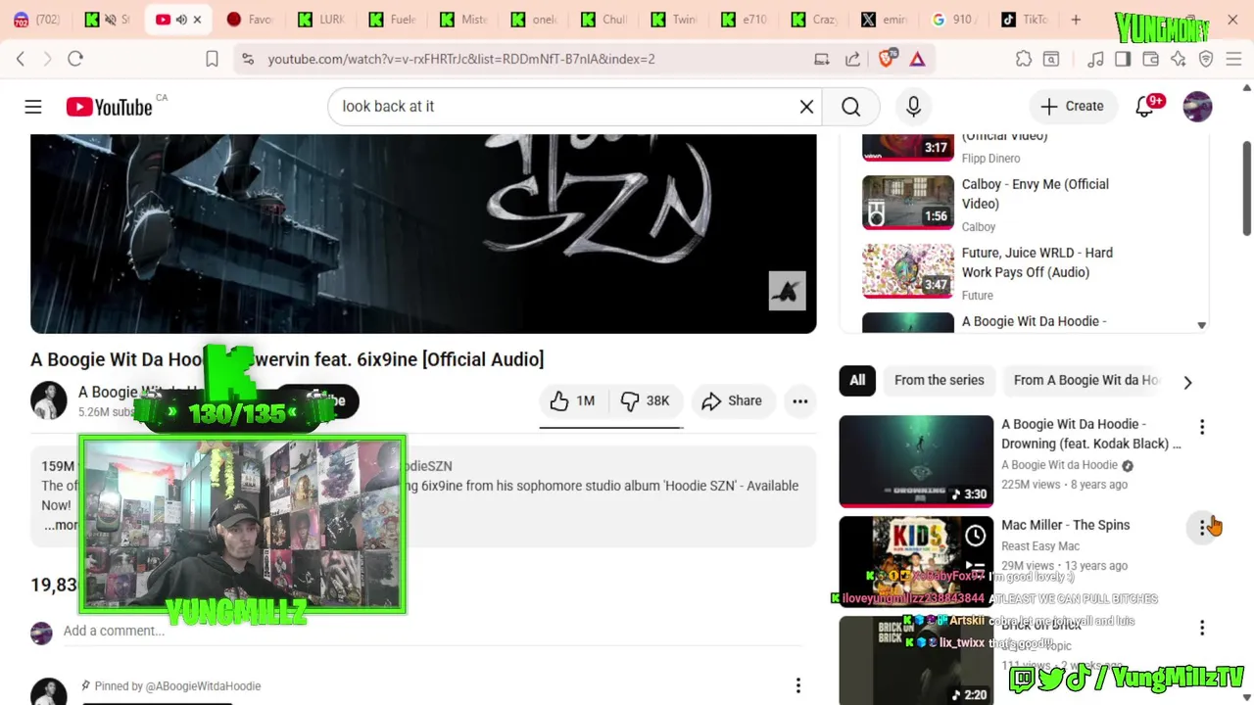Select the From the series chip
Screen dimensions: 1254x705
(x=939, y=381)
